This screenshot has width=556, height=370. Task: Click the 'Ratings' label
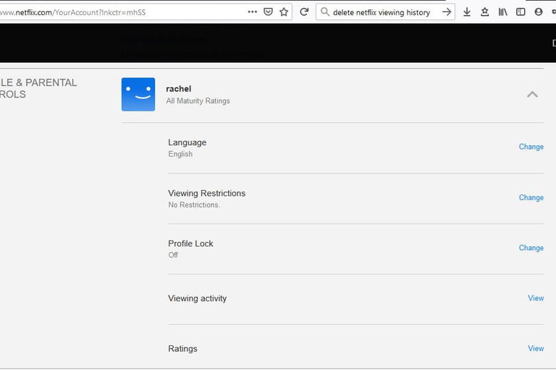click(x=182, y=349)
